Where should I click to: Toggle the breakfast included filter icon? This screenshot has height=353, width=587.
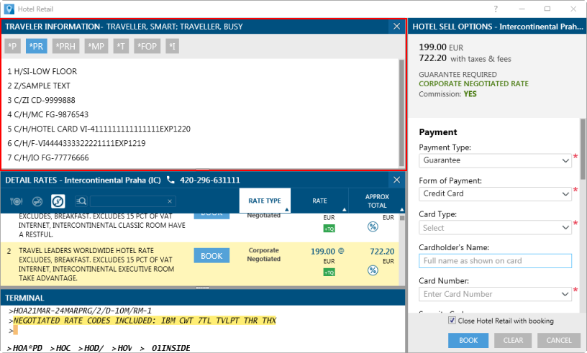point(17,201)
